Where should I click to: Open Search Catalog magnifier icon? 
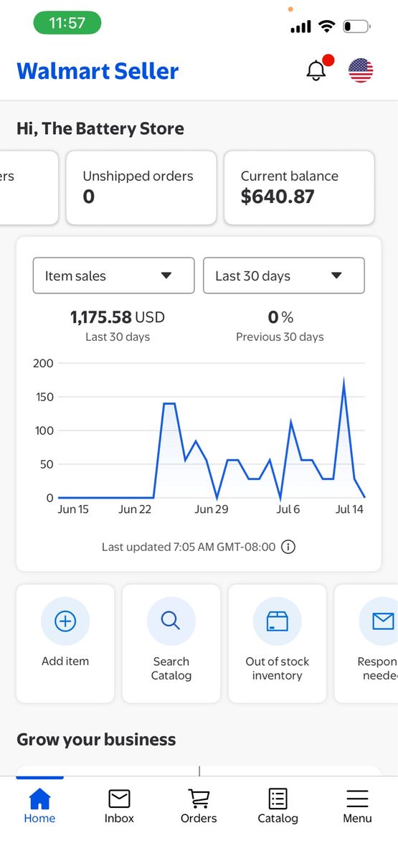[x=171, y=621]
